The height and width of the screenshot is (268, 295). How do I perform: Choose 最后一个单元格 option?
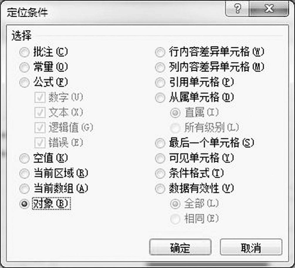160,143
